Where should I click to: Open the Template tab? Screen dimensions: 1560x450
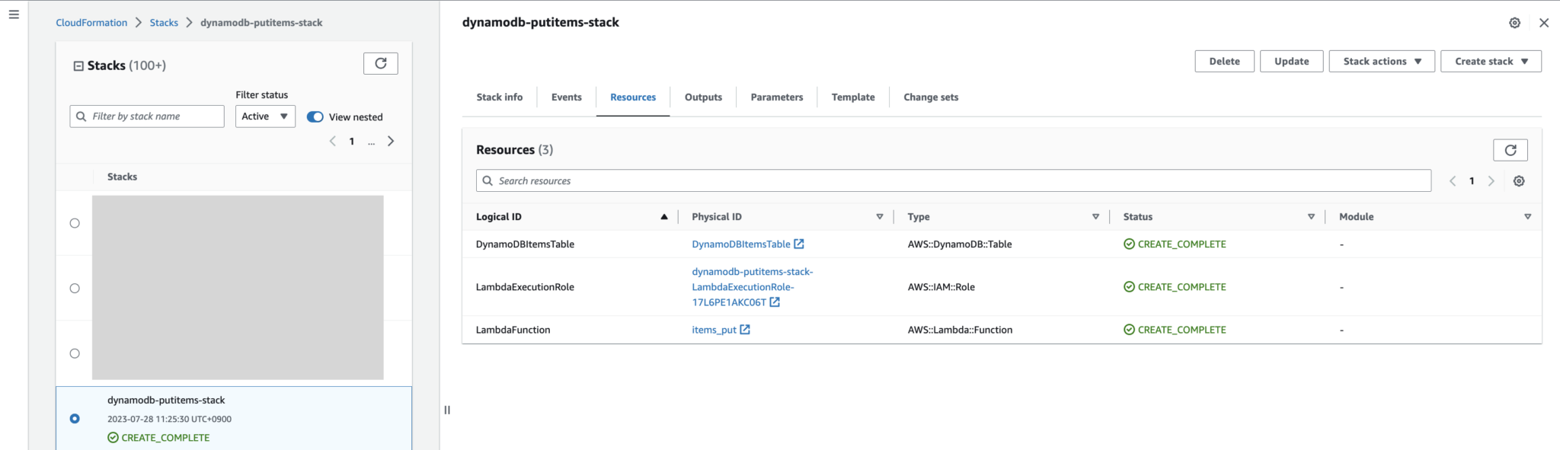coord(852,97)
